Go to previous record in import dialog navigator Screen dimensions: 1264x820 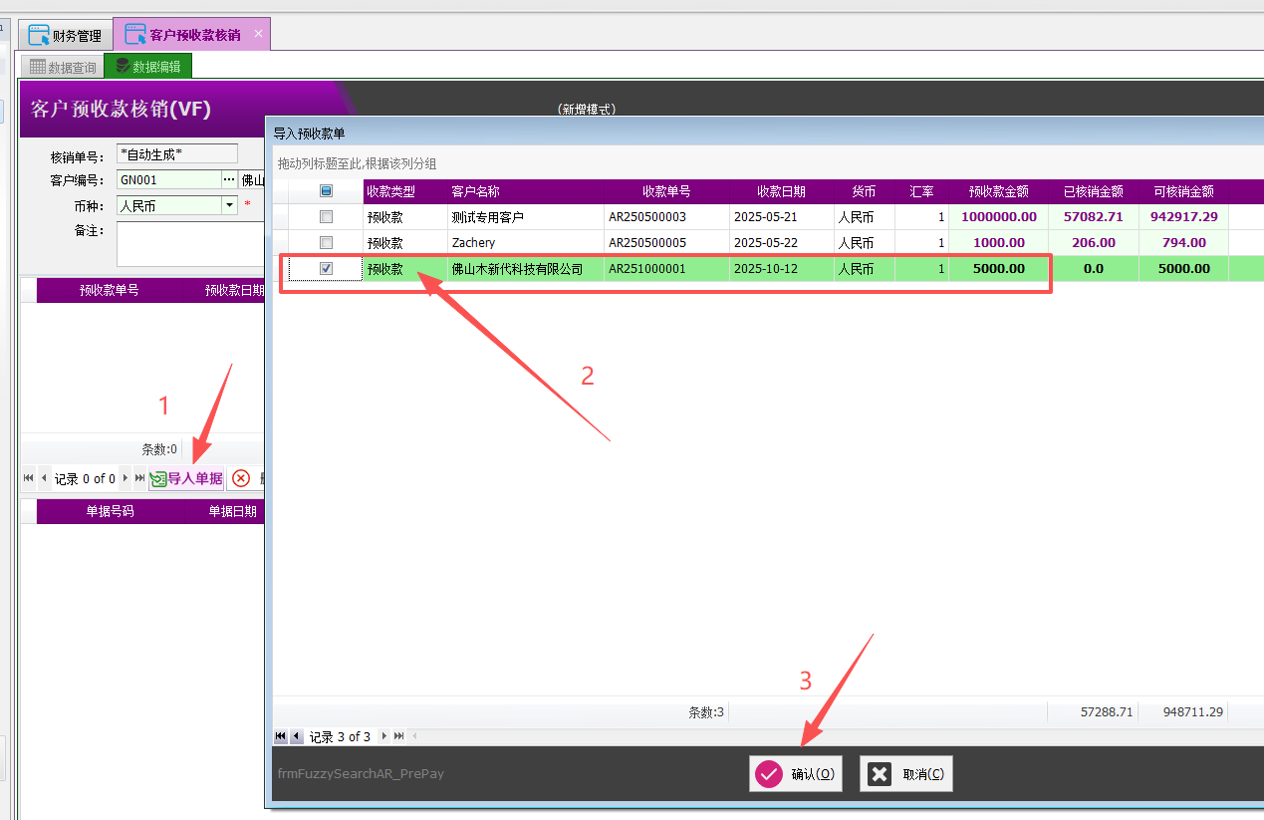[x=296, y=736]
